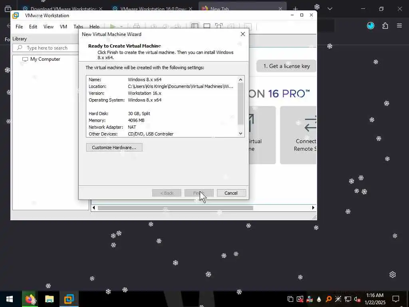Click the send Ctrl+Alt+Del toolbar icon
Image resolution: width=409 pixels, height=307 pixels.
[x=137, y=26]
